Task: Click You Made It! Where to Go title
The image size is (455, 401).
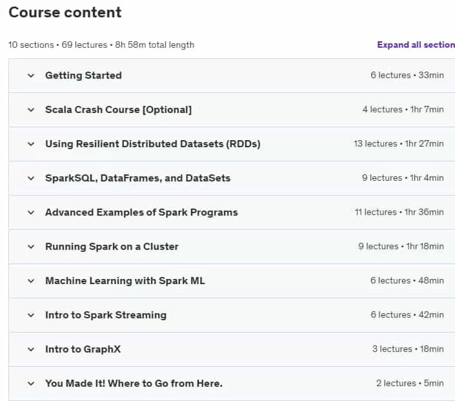Action: [134, 384]
